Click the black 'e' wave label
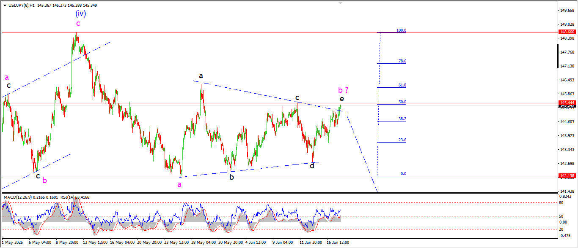Screen dimensions: 578x248 click(x=341, y=99)
